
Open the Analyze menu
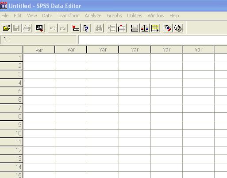click(93, 16)
